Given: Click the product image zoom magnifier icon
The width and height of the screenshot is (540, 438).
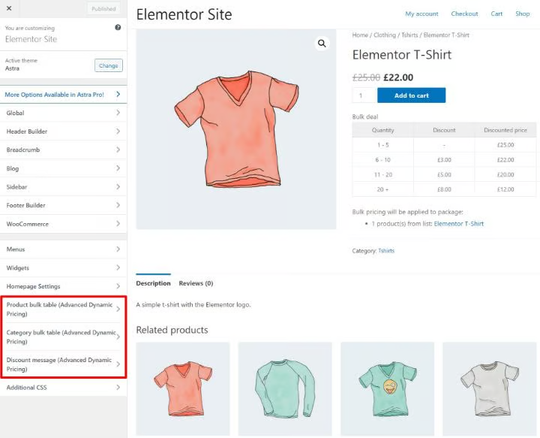Looking at the screenshot, I should (322, 44).
